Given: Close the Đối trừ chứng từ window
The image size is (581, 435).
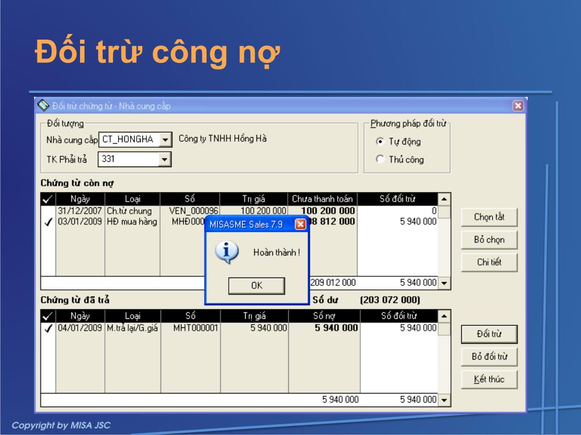Looking at the screenshot, I should click(x=518, y=106).
